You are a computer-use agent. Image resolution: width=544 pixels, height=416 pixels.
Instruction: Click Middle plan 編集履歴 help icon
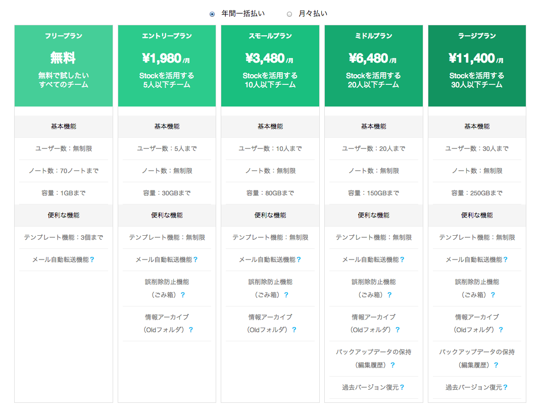click(x=392, y=365)
